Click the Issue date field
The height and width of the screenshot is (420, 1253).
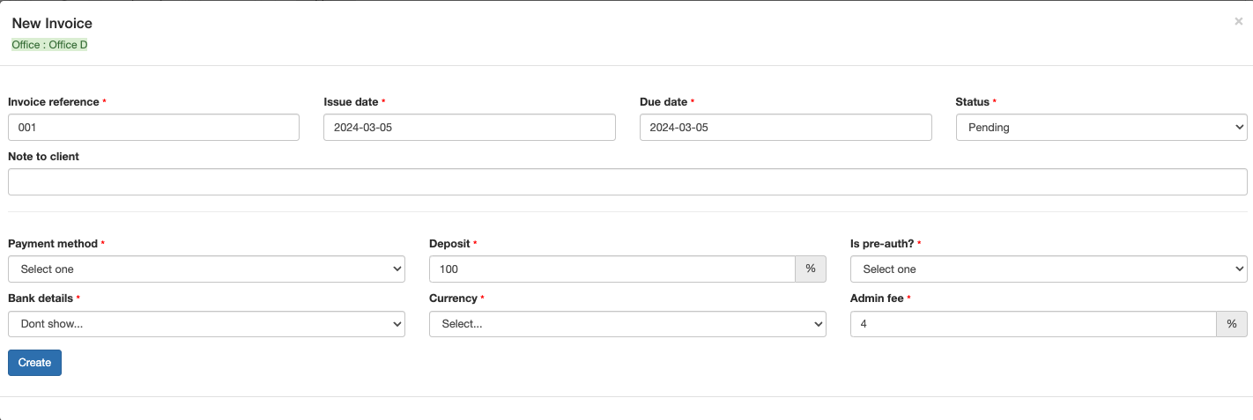coord(469,128)
